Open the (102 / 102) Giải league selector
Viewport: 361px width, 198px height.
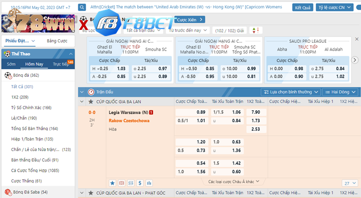point(229,30)
